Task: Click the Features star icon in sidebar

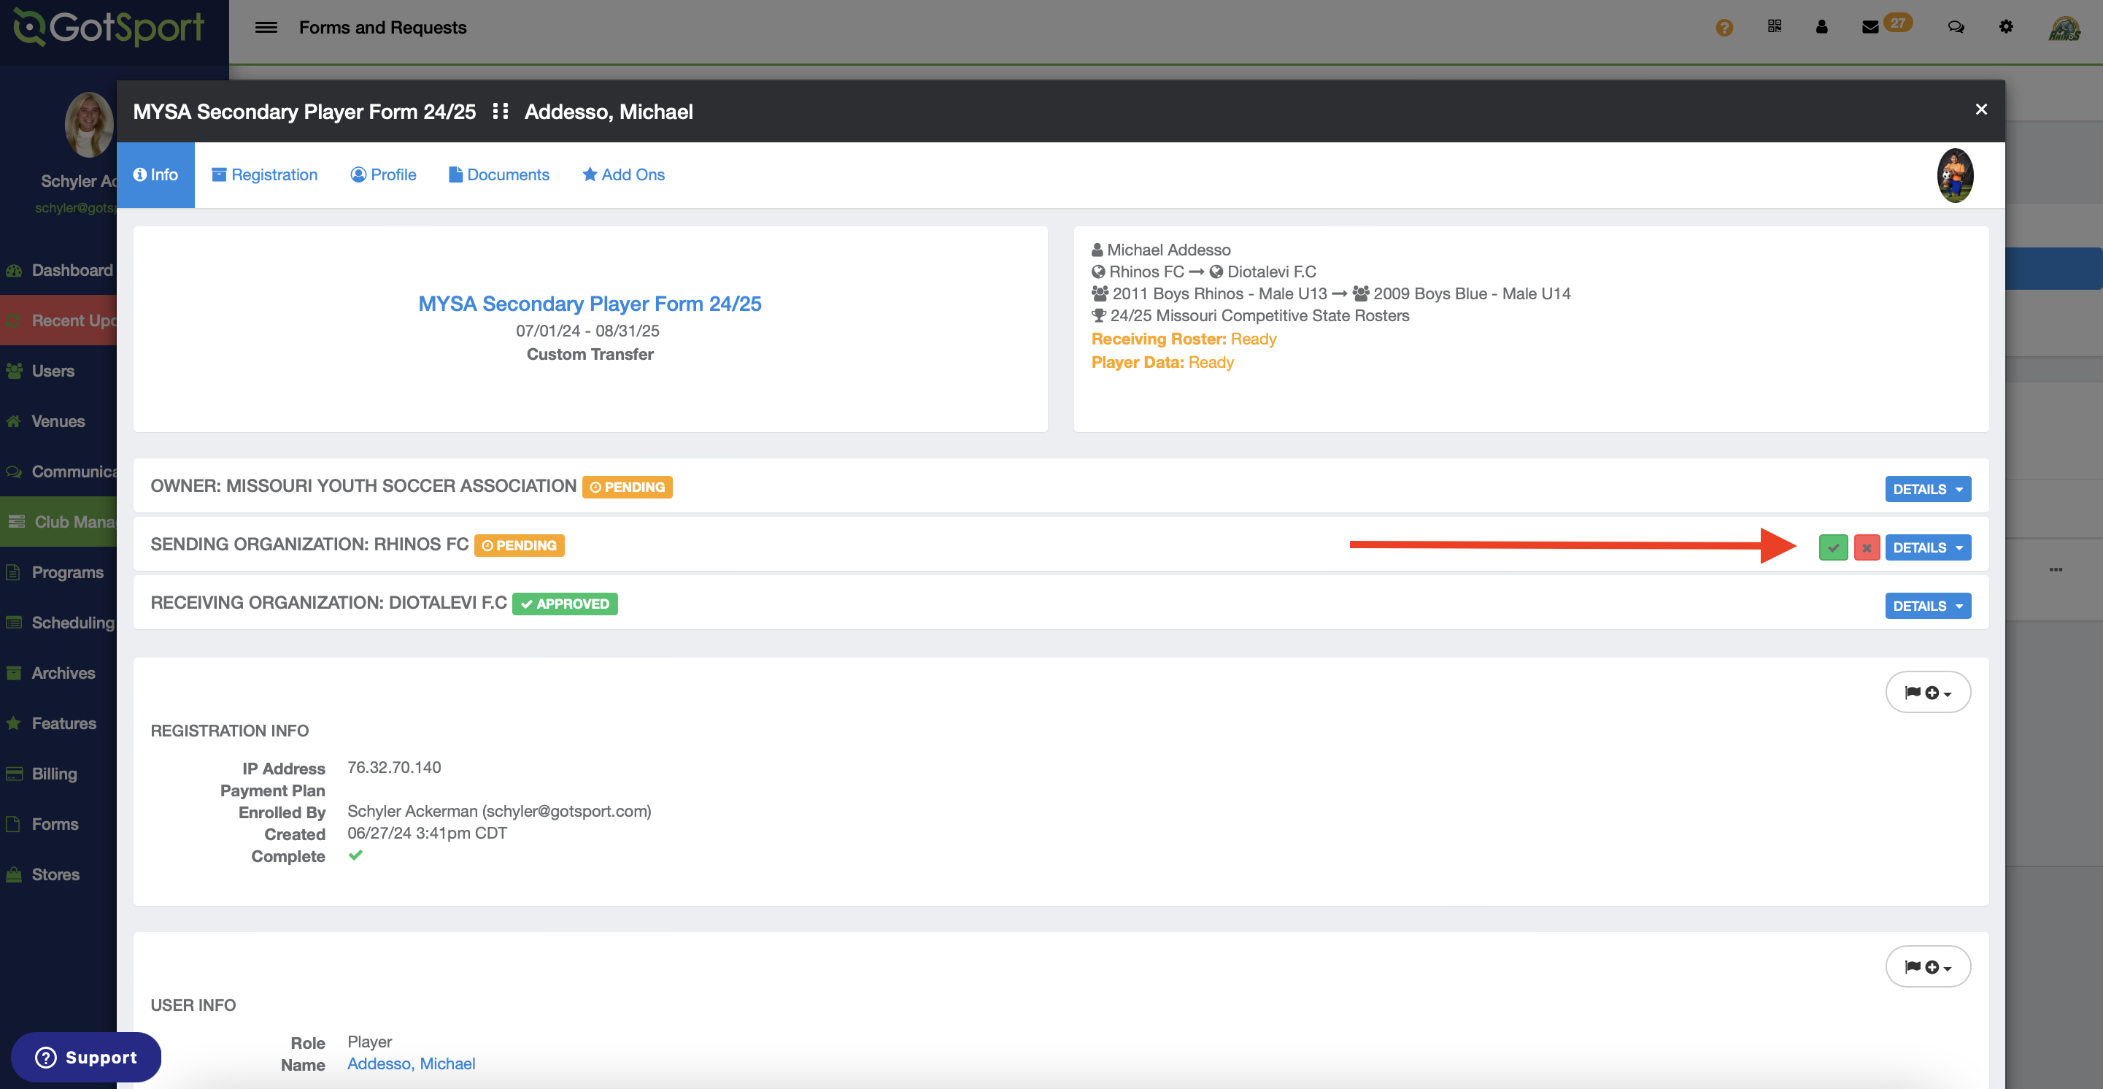Action: [14, 723]
